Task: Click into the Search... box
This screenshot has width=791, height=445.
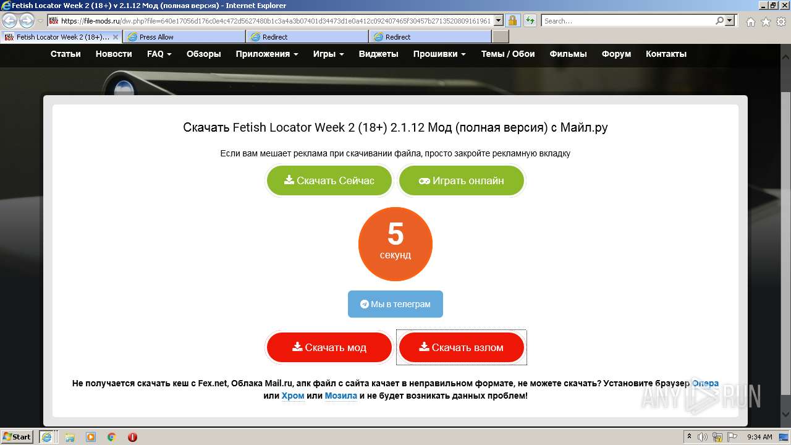Action: click(x=628, y=21)
